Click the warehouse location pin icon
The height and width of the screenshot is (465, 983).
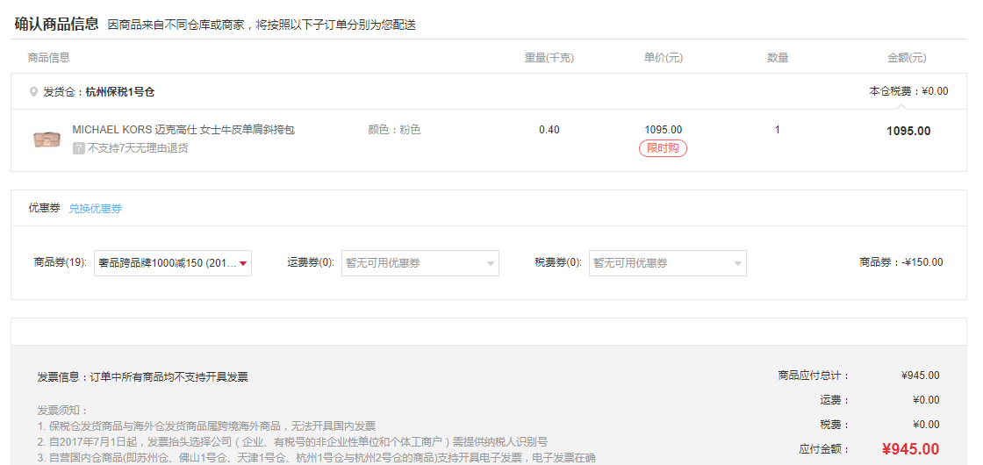(x=34, y=92)
